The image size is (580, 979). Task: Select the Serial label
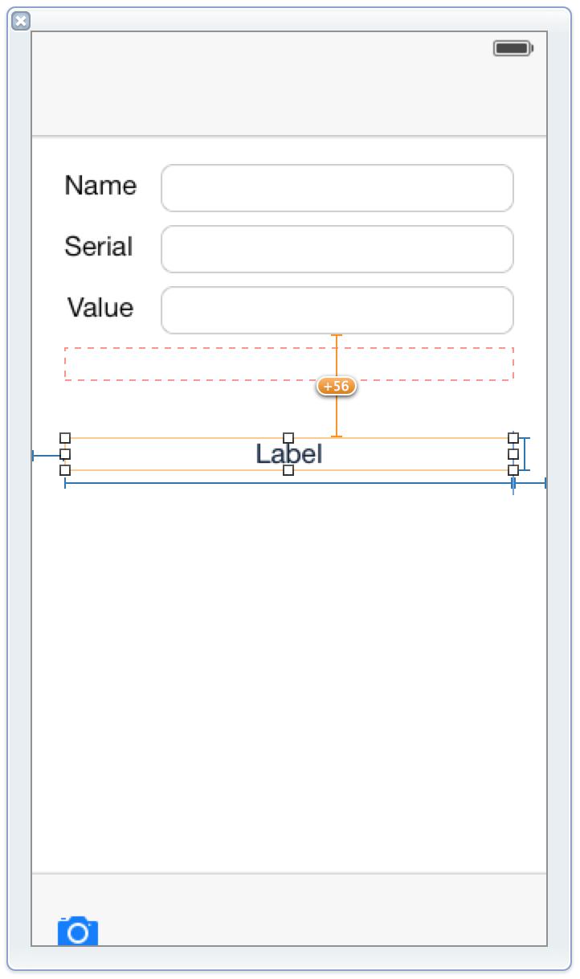(99, 246)
